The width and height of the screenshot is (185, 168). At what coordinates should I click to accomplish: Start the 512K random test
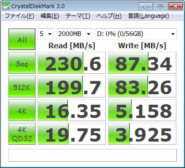tap(22, 87)
